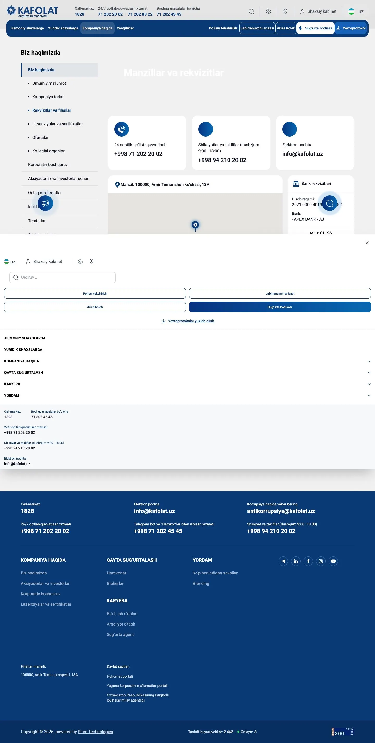Open the location pin icon in top header

coord(285,11)
